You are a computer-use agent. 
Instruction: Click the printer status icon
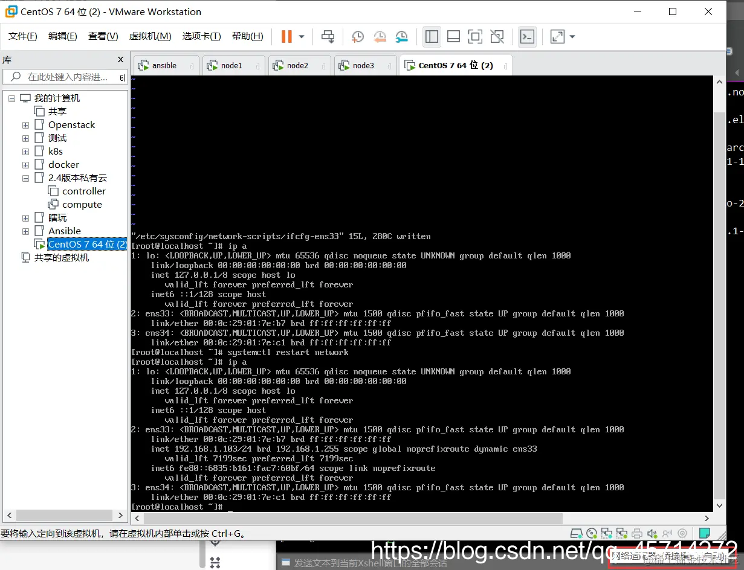pos(636,534)
